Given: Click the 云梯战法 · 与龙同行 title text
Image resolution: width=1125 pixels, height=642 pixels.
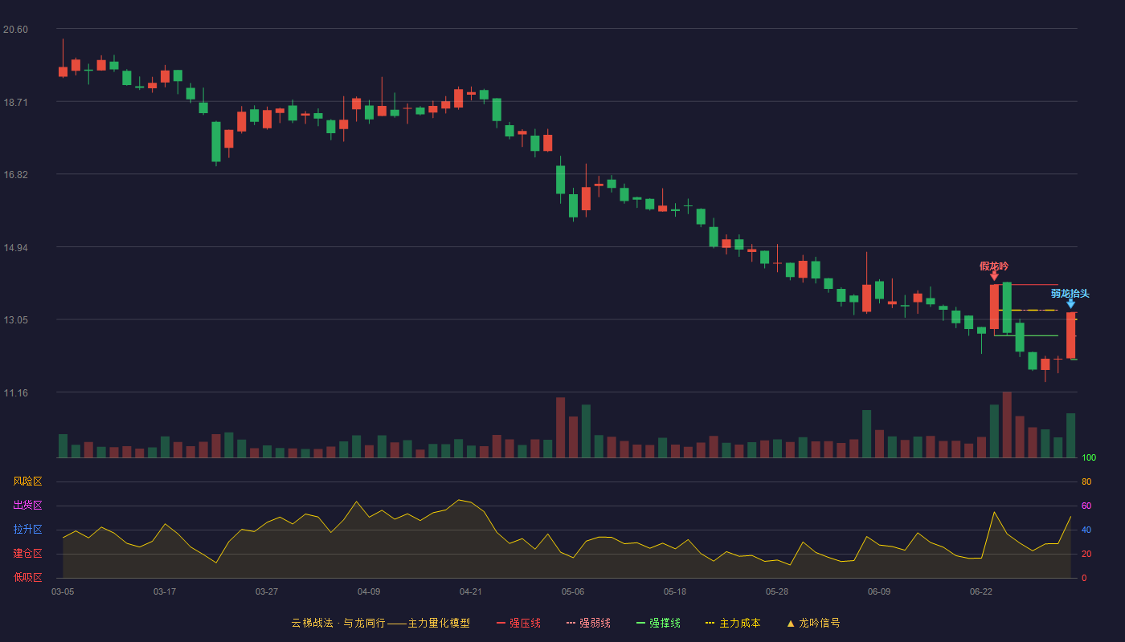Looking at the screenshot, I should pos(338,623).
